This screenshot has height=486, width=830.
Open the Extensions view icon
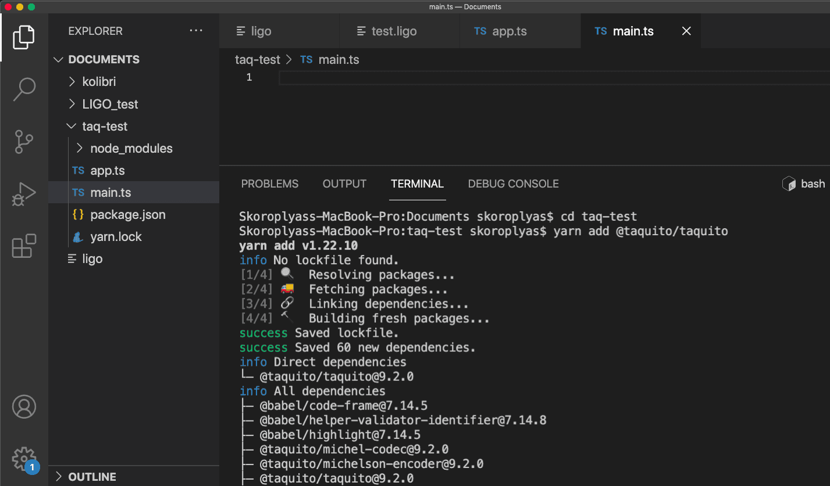tap(24, 246)
